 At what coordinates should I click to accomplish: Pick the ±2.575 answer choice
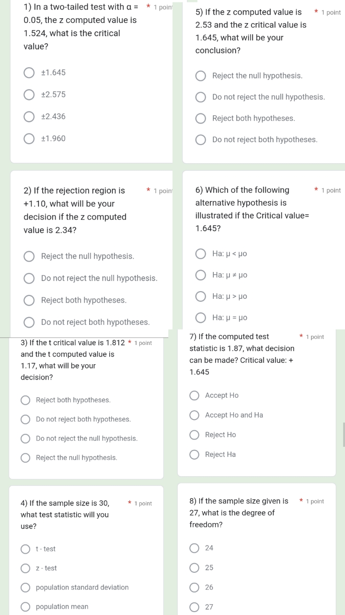coord(30,95)
